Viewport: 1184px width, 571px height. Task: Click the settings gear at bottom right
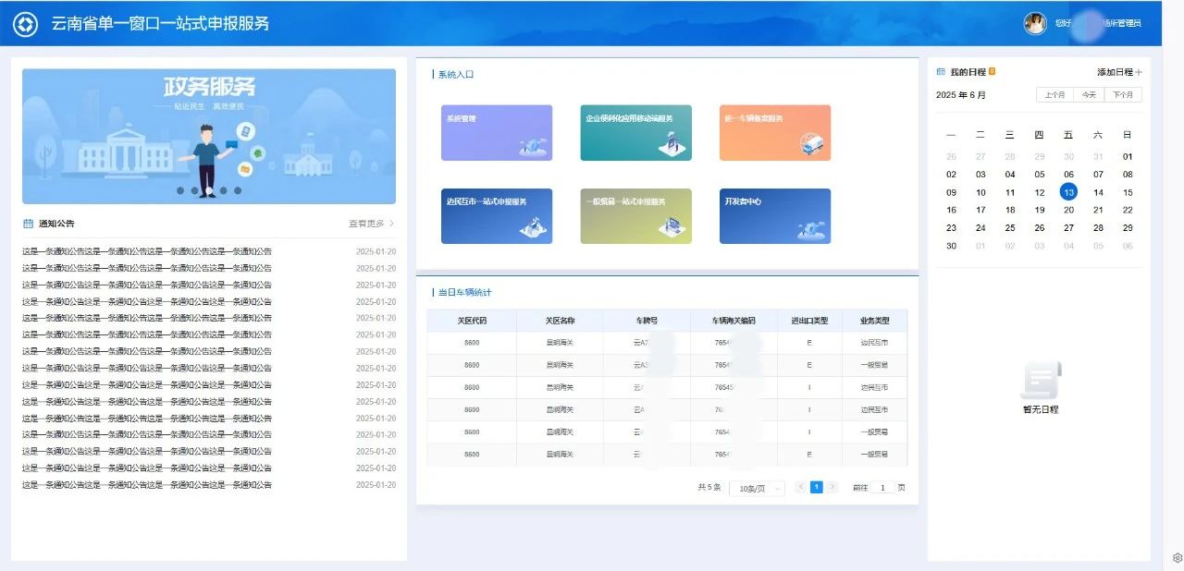coord(1178,557)
